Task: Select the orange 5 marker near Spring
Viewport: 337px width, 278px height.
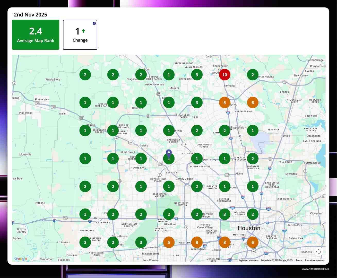Action: point(224,103)
